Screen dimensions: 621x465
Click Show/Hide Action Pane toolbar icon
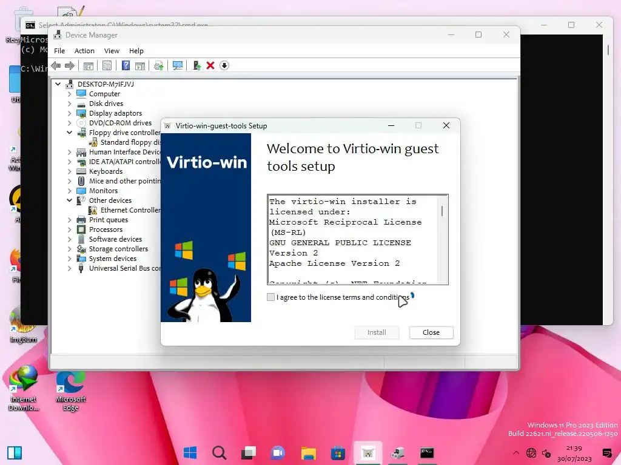click(x=140, y=65)
